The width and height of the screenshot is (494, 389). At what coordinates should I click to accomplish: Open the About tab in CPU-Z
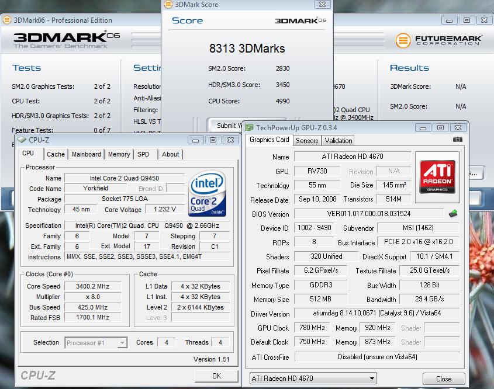click(x=171, y=154)
